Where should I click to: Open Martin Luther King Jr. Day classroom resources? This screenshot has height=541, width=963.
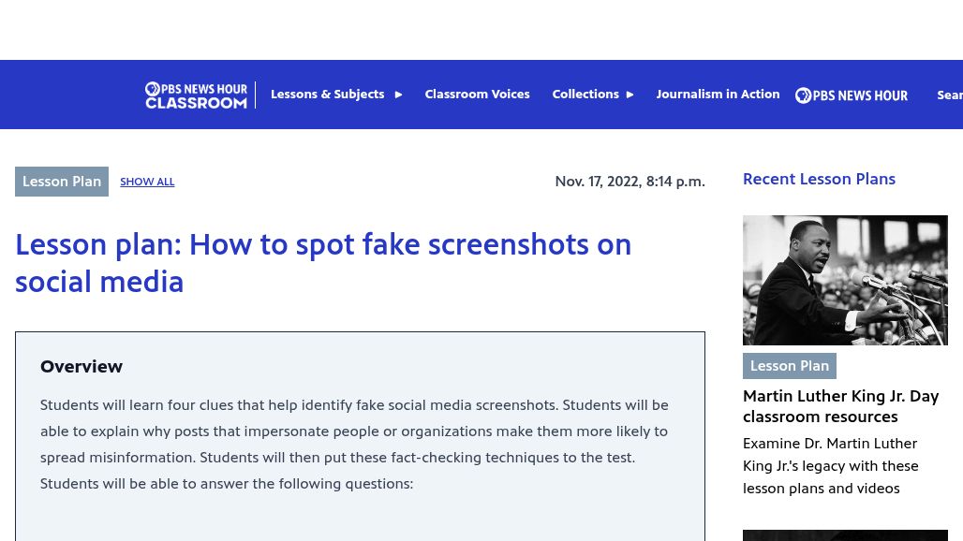[x=840, y=406]
